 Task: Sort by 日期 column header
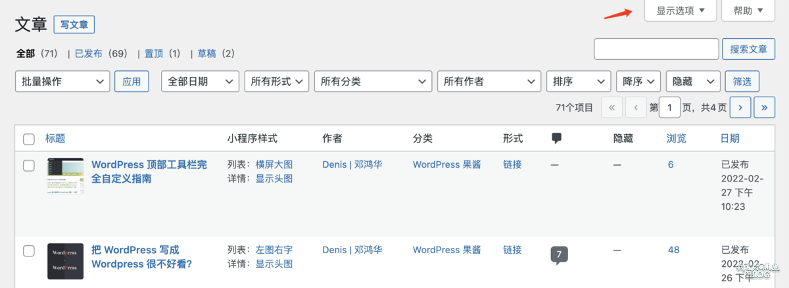[x=730, y=139]
